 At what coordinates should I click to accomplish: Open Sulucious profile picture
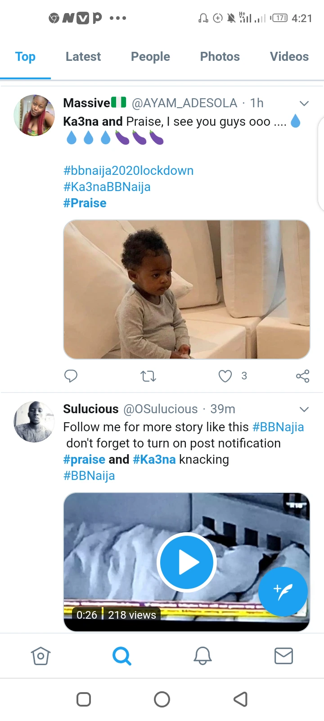(34, 422)
